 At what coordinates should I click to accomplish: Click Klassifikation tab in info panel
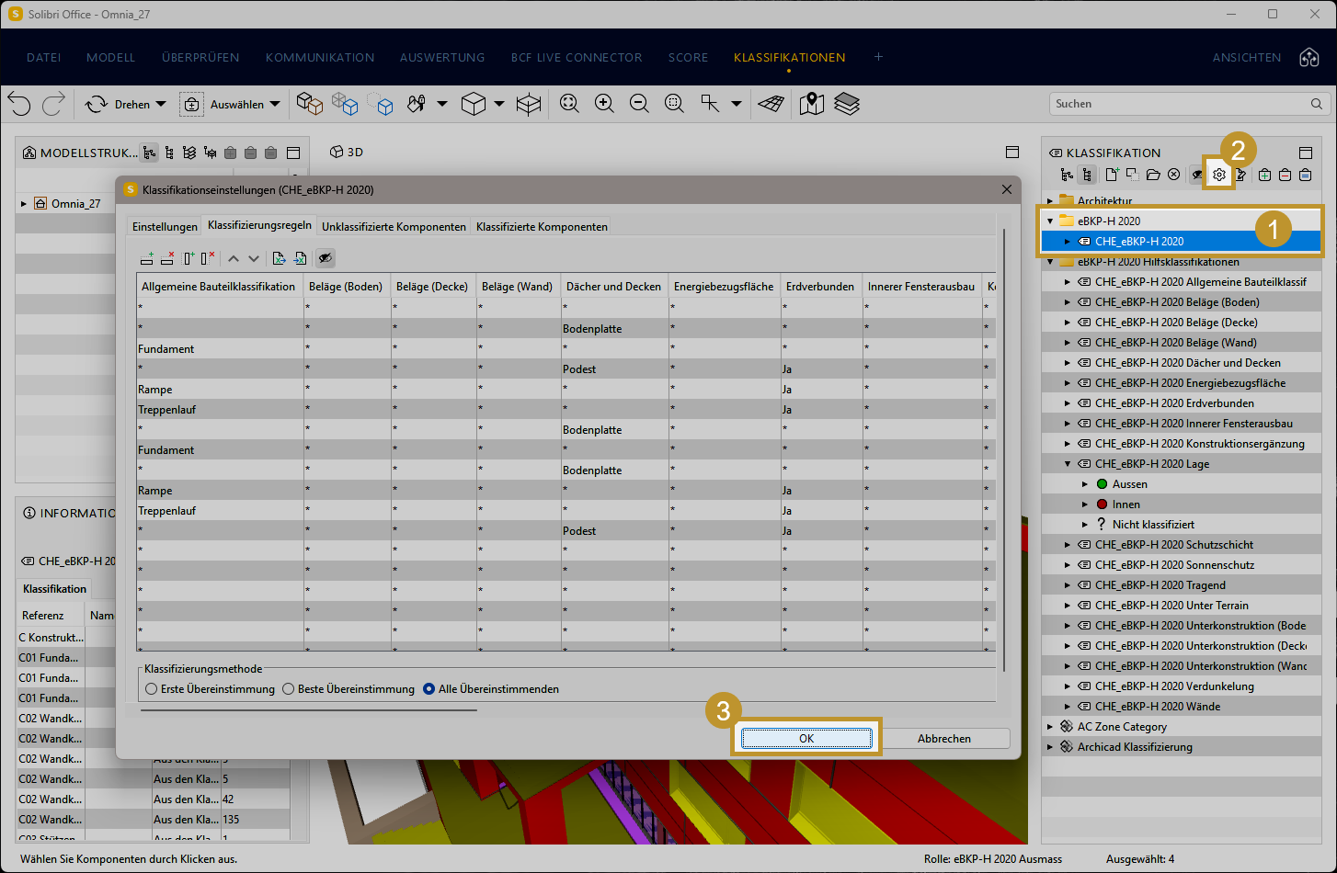point(55,589)
